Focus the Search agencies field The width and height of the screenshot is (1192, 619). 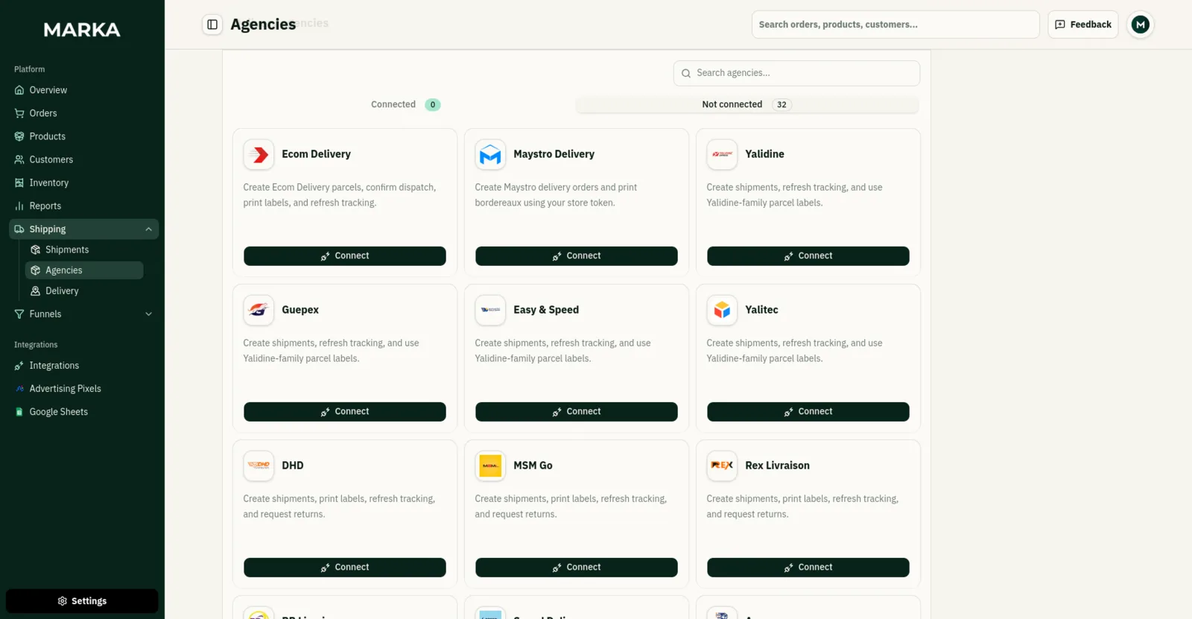pyautogui.click(x=796, y=74)
